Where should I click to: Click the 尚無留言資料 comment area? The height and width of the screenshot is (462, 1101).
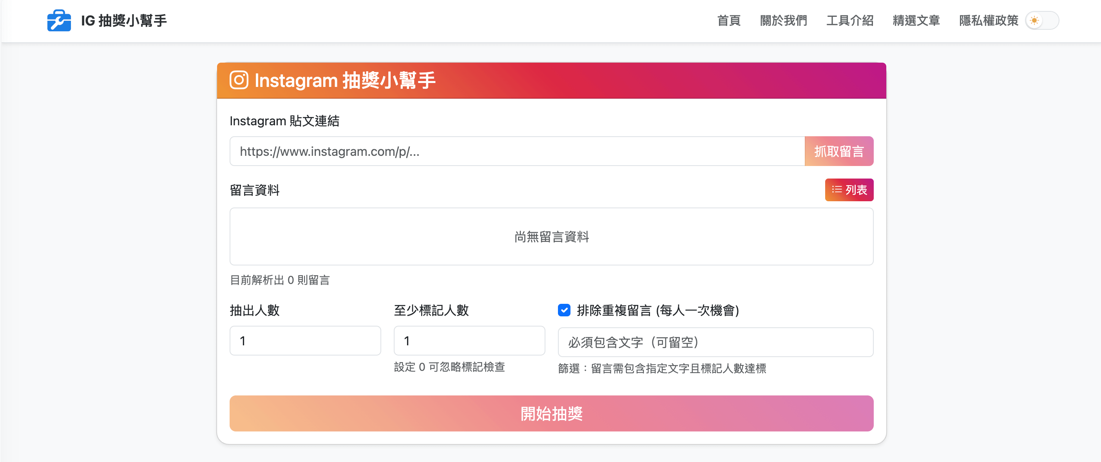[x=551, y=236]
